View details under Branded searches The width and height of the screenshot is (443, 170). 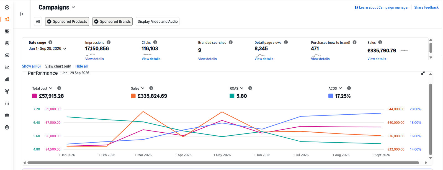(x=207, y=59)
